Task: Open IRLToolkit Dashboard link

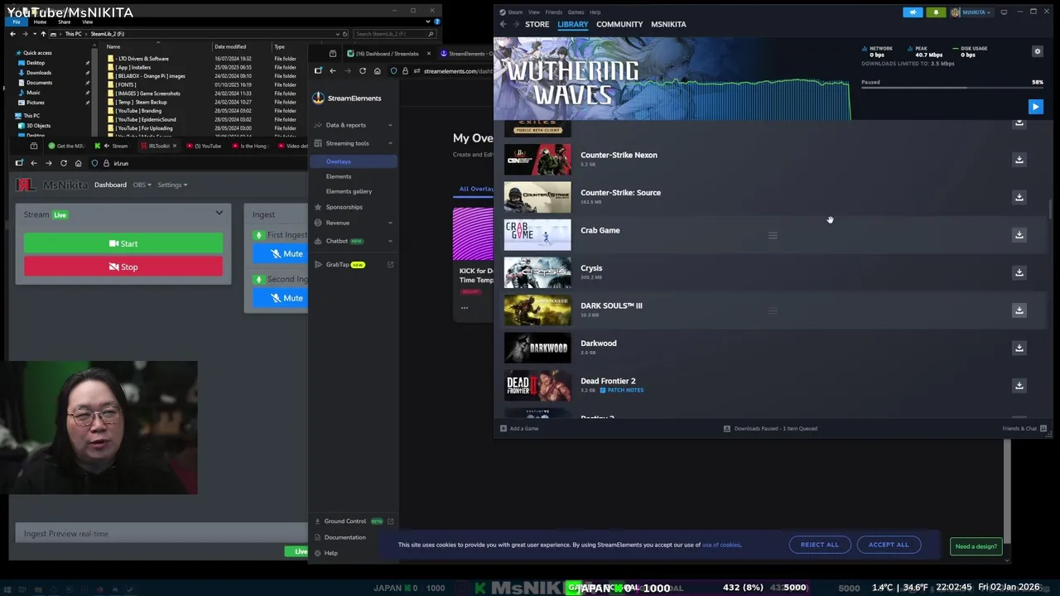Action: coord(110,185)
